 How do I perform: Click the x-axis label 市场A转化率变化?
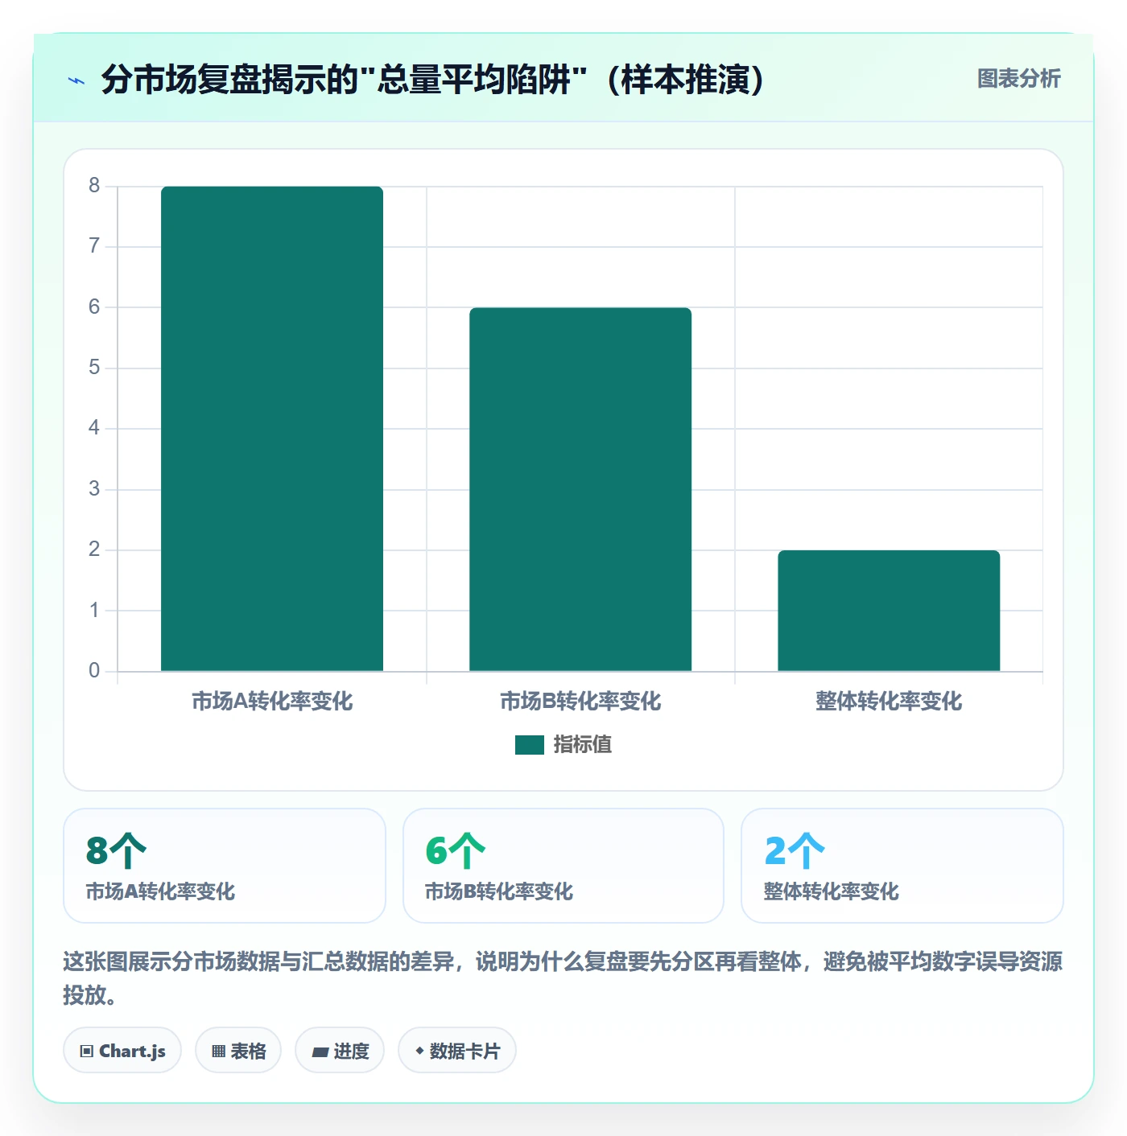point(272,702)
